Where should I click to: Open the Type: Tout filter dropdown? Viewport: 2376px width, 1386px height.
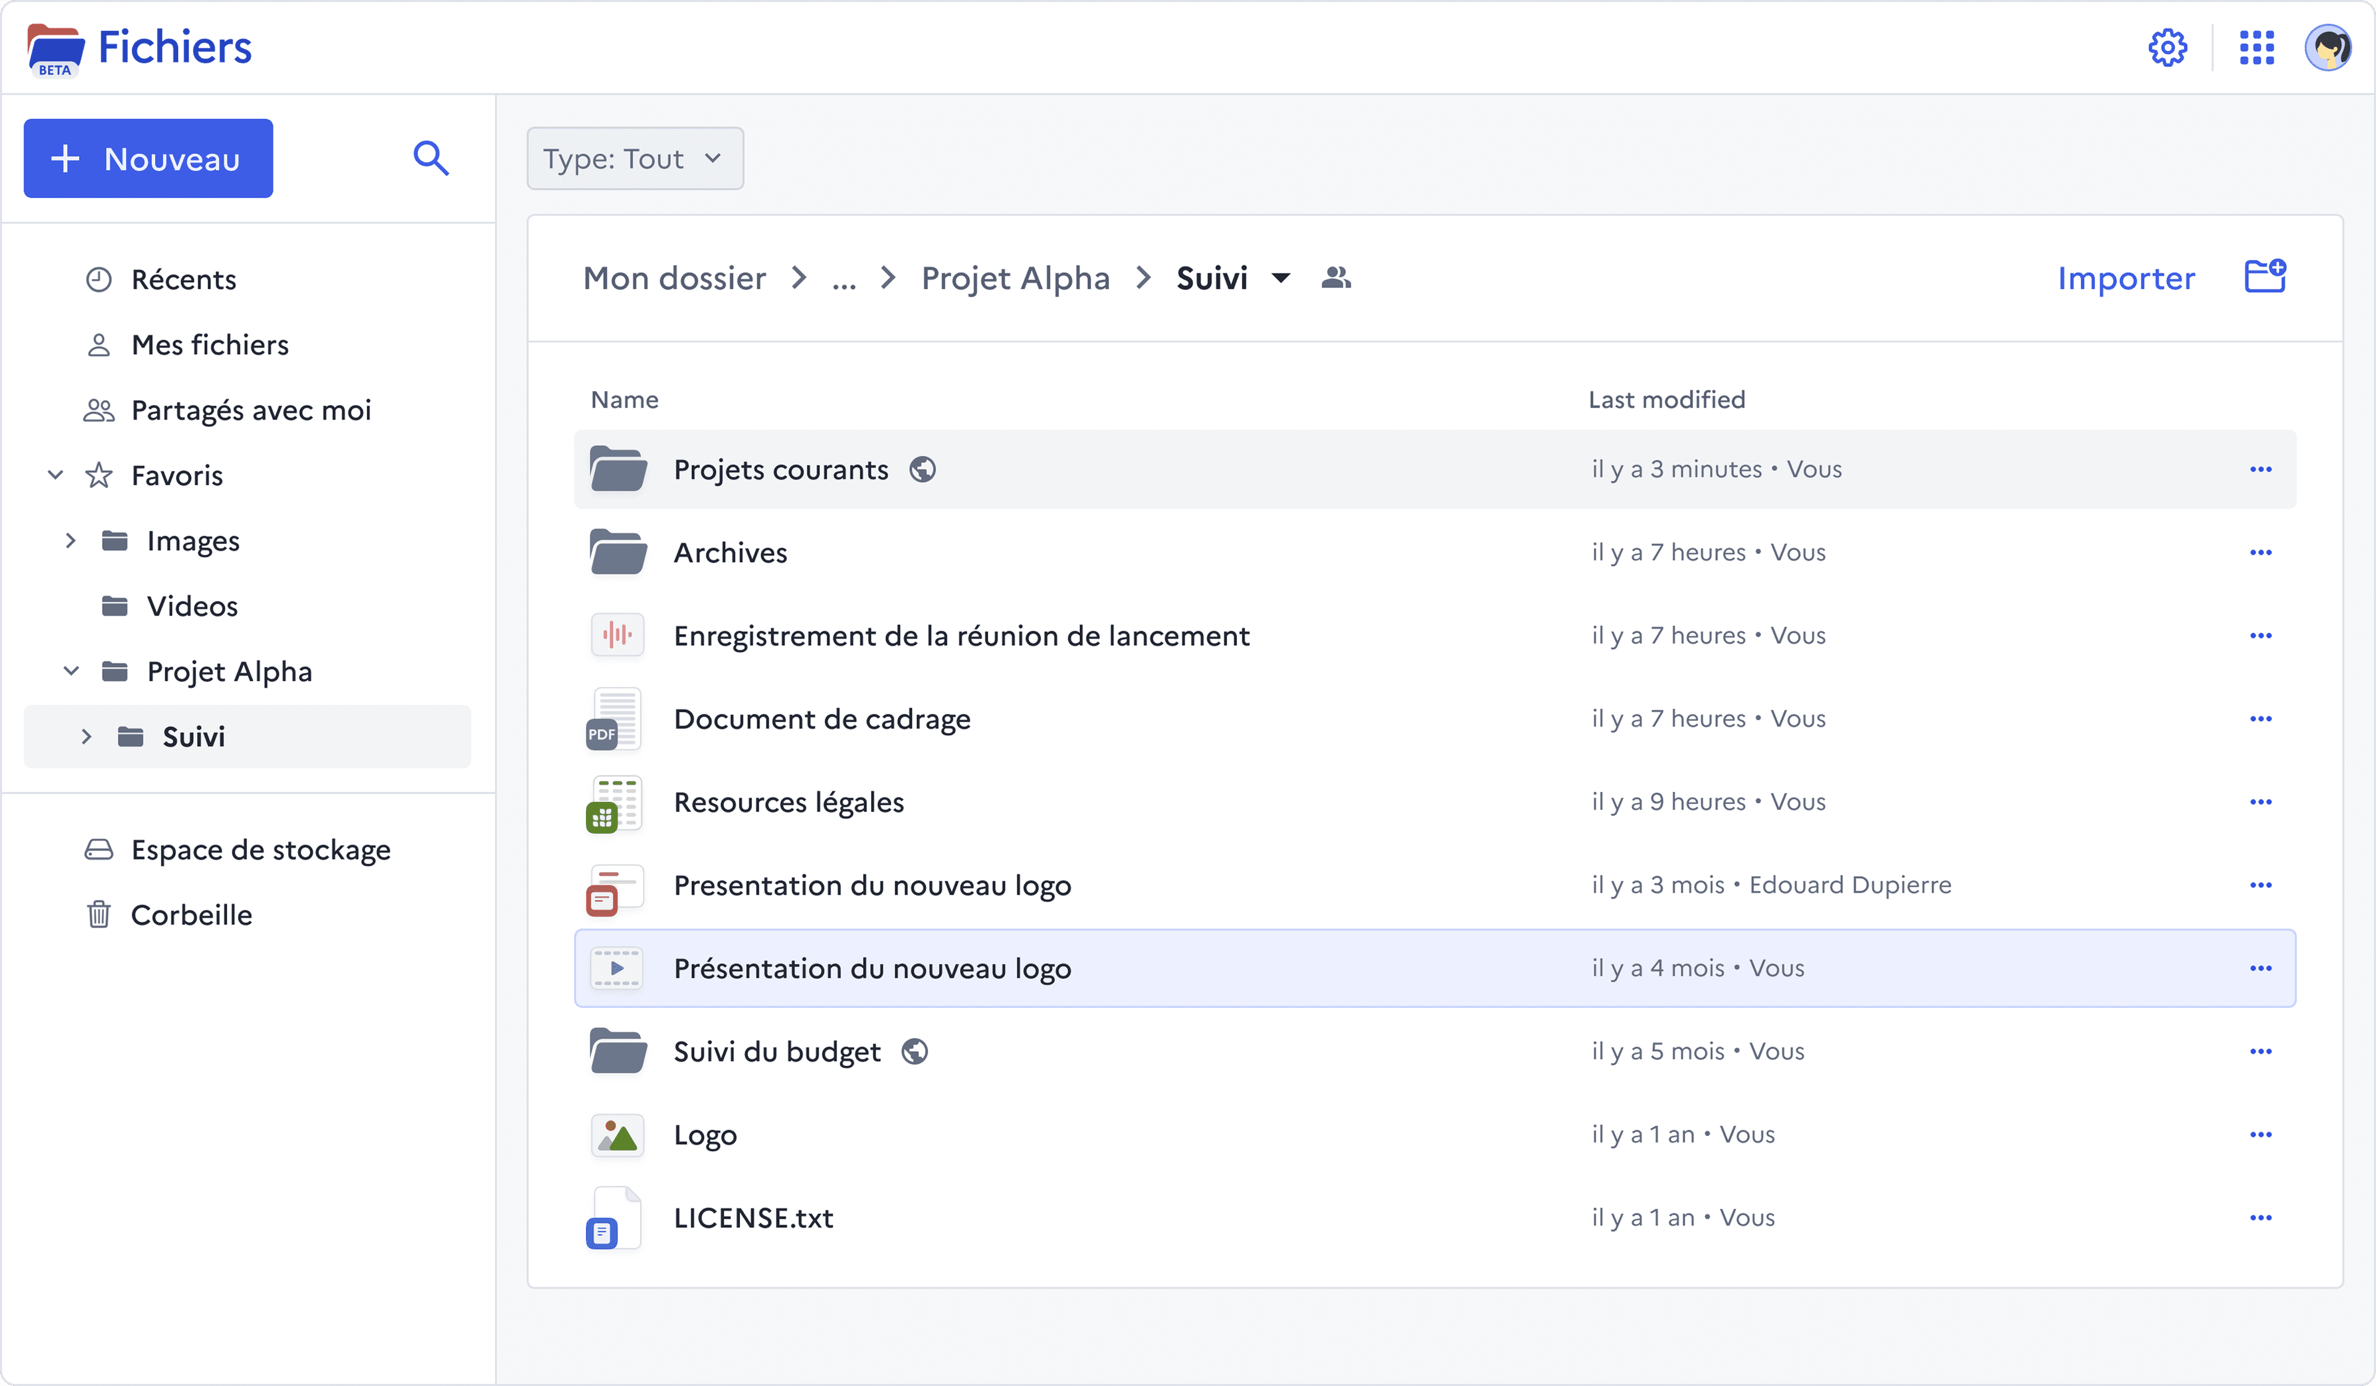635,158
